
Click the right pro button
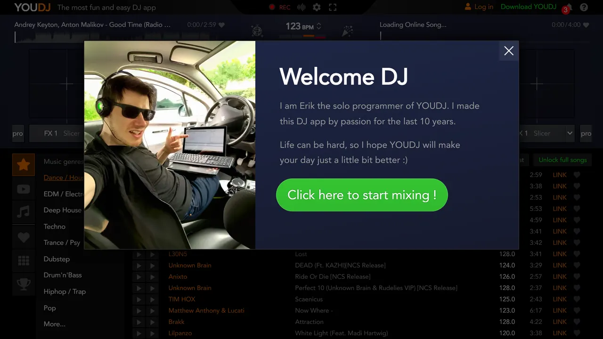pos(586,133)
